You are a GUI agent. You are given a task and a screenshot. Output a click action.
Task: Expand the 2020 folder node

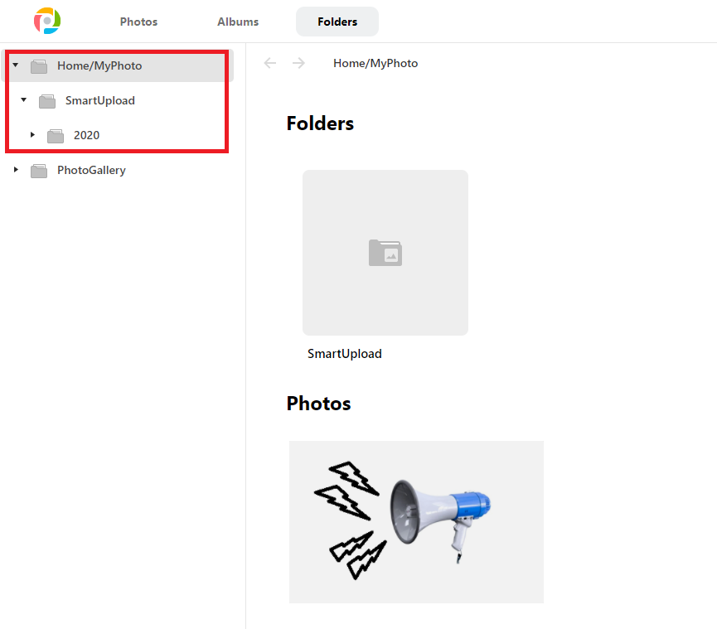click(32, 134)
